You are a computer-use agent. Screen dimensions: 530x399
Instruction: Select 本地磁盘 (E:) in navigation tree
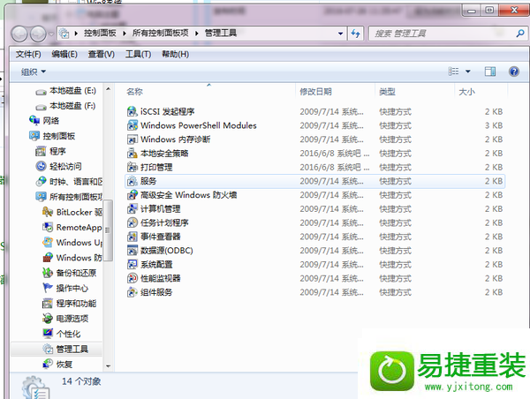click(x=72, y=91)
